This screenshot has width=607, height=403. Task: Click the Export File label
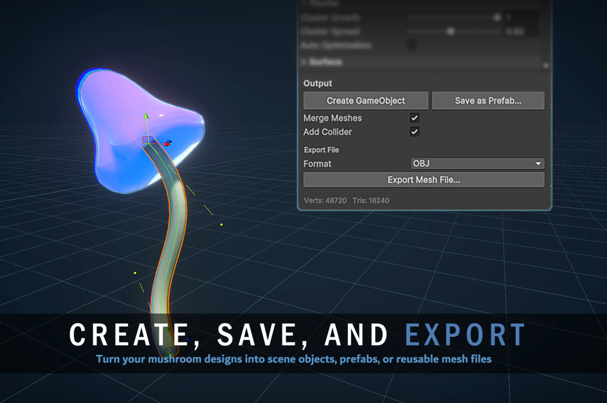pos(321,150)
